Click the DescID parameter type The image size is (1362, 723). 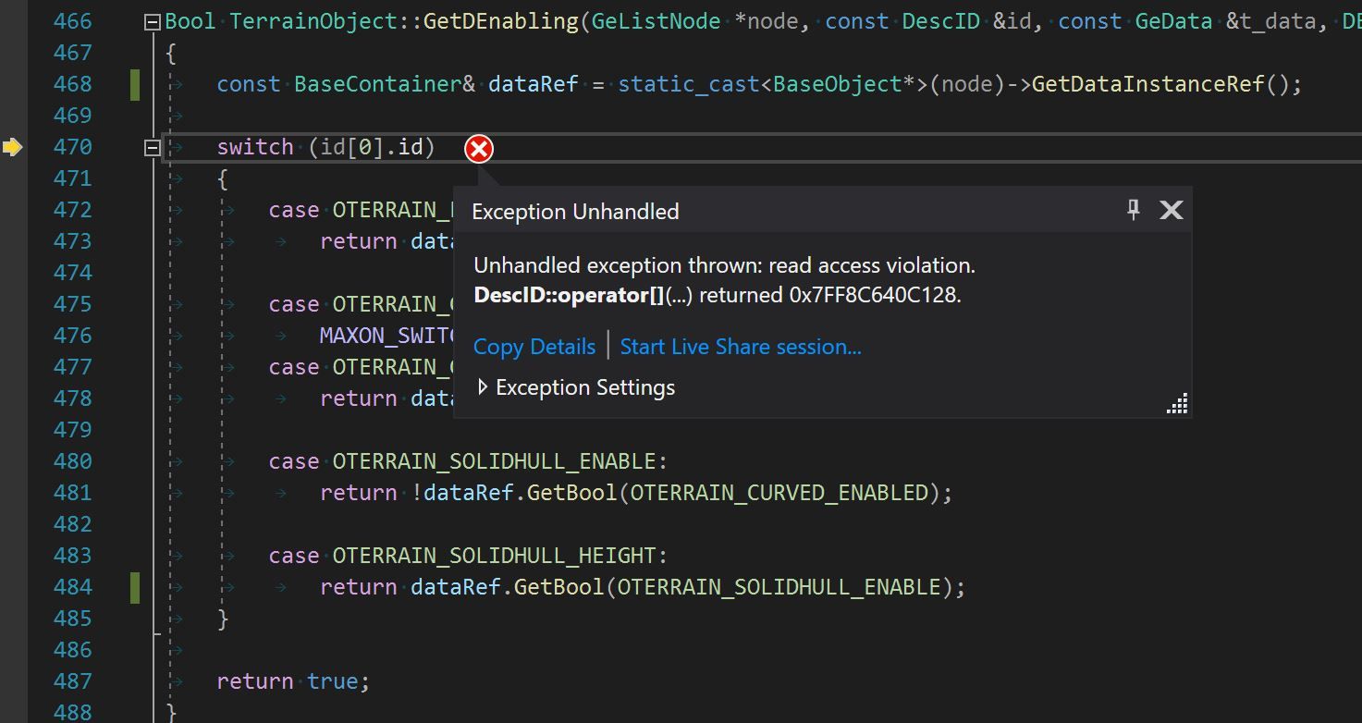pyautogui.click(x=941, y=21)
